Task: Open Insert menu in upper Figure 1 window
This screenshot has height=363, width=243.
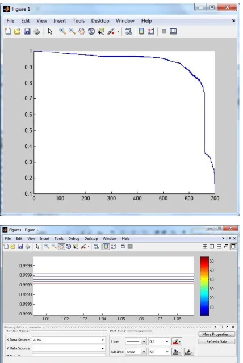Action: (60, 21)
